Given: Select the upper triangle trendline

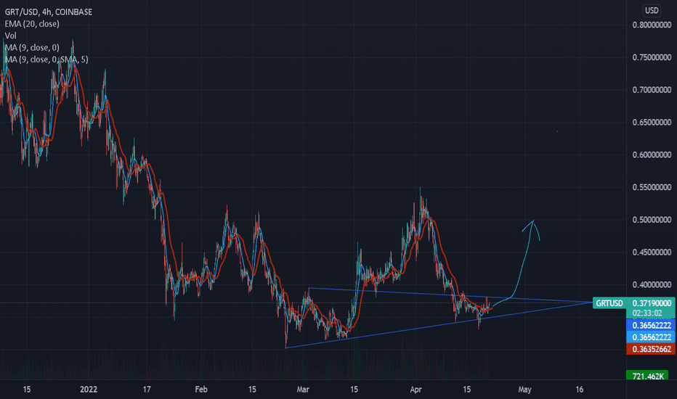Looking at the screenshot, I should (x=449, y=295).
